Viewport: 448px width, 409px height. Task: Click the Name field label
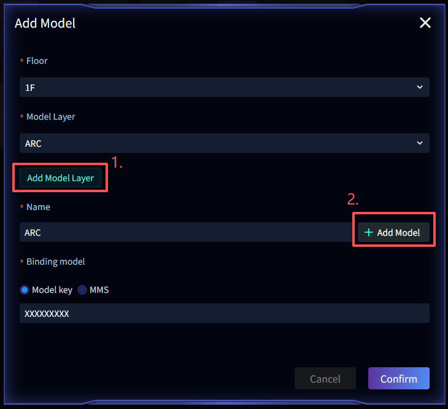tap(38, 207)
